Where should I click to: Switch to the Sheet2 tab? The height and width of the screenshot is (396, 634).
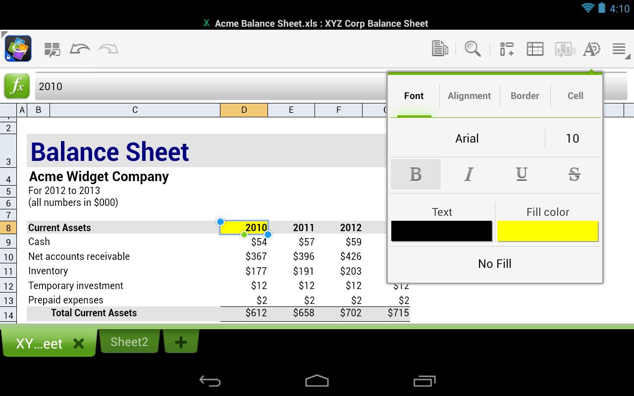(129, 342)
